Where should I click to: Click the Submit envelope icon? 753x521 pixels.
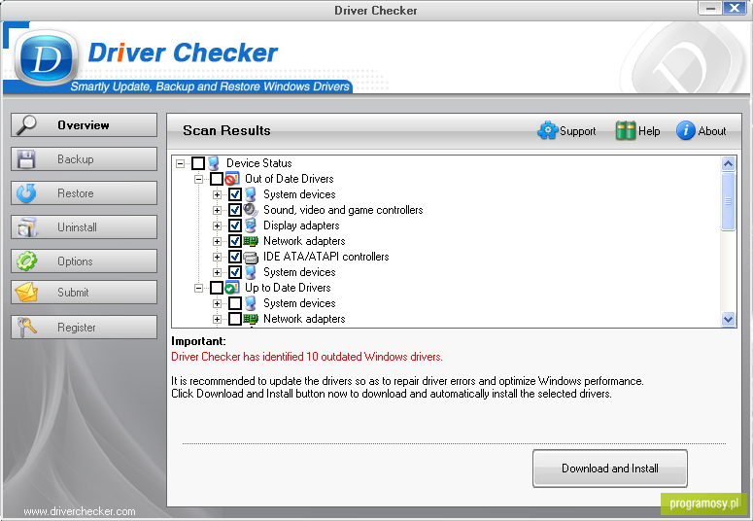click(26, 293)
